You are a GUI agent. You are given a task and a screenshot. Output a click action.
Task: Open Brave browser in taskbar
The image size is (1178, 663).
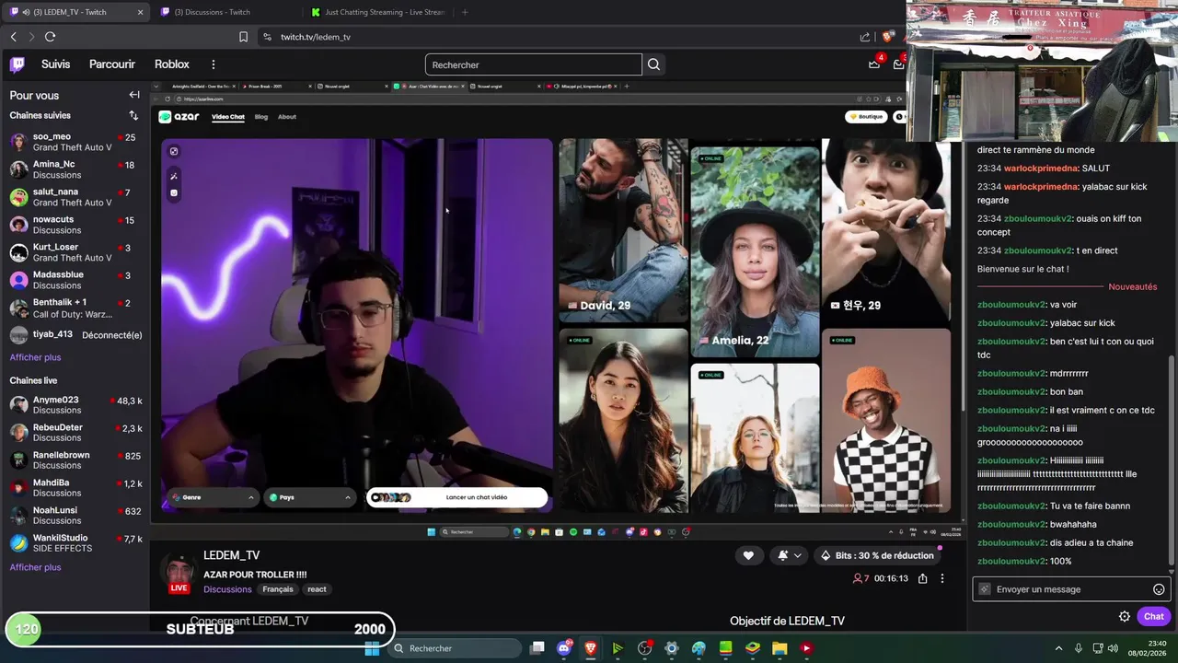(x=591, y=648)
